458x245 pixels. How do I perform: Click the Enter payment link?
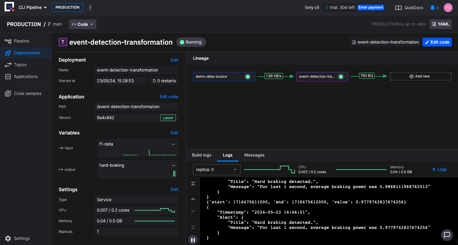(371, 8)
